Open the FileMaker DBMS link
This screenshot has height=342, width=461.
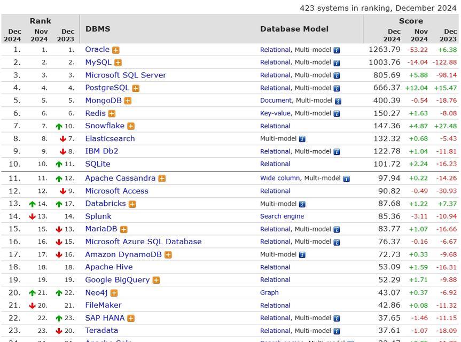(x=103, y=305)
